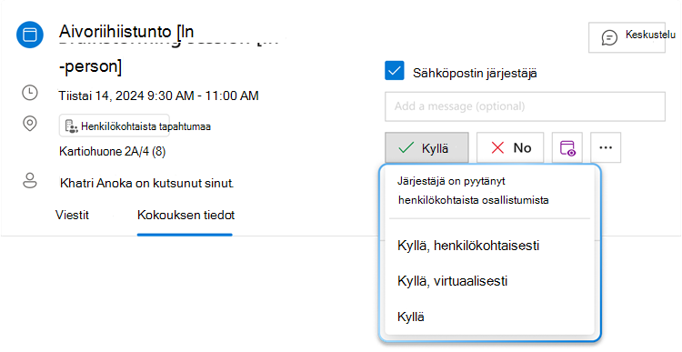Click the calendar preview icon button
682x352 pixels.
567,147
